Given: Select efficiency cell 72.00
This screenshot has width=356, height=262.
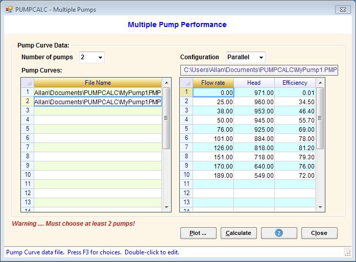Looking at the screenshot, I should point(295,175).
